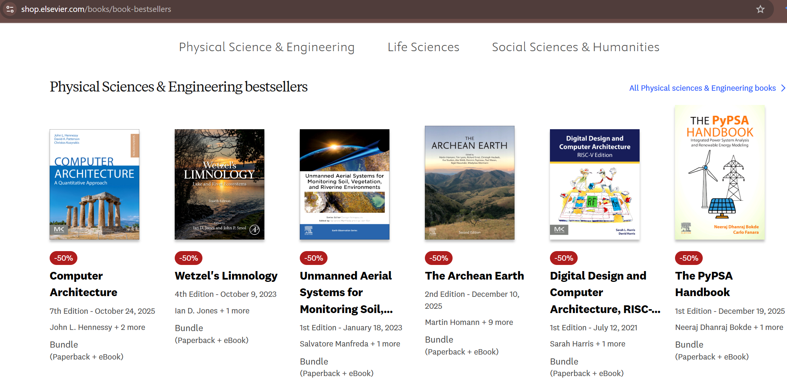Screen dimensions: 787x383
Task: Click the bookmark star in the address bar
Action: click(760, 9)
